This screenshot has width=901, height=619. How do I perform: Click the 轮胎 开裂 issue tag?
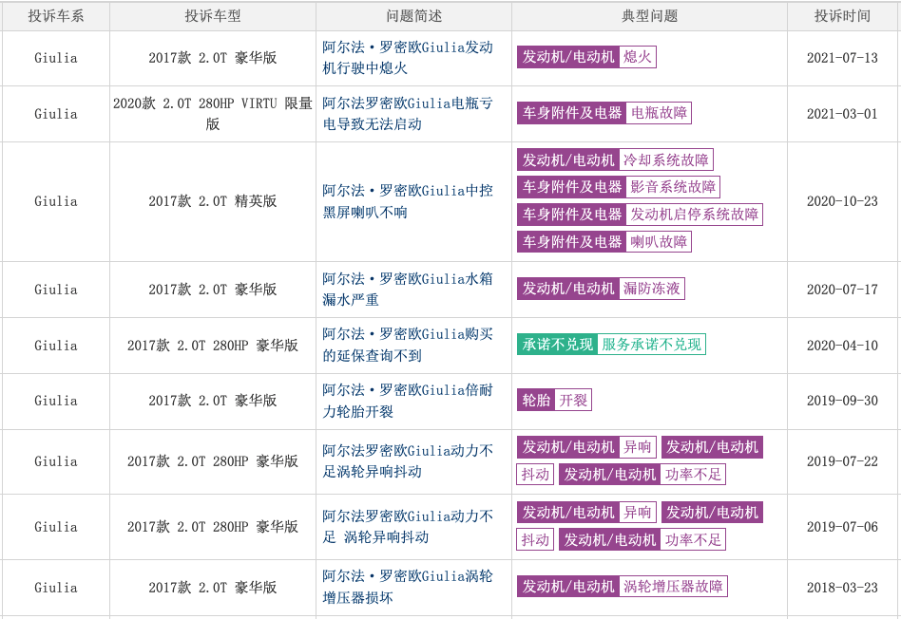click(x=554, y=401)
